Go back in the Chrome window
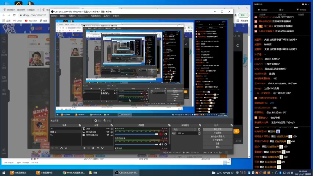Viewport: 313px width, 176px height. [4, 15]
